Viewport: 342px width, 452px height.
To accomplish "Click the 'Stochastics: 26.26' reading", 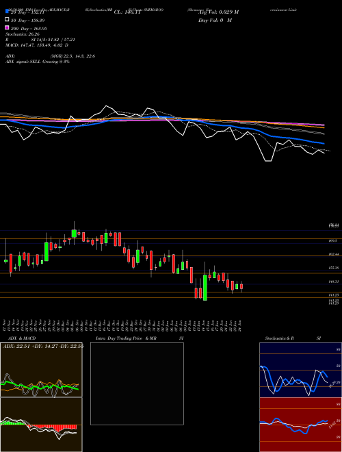I will click(x=23, y=34).
